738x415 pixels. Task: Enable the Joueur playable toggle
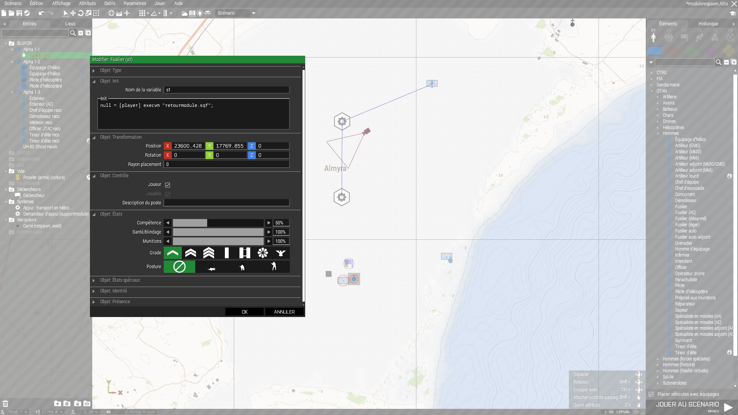[167, 184]
